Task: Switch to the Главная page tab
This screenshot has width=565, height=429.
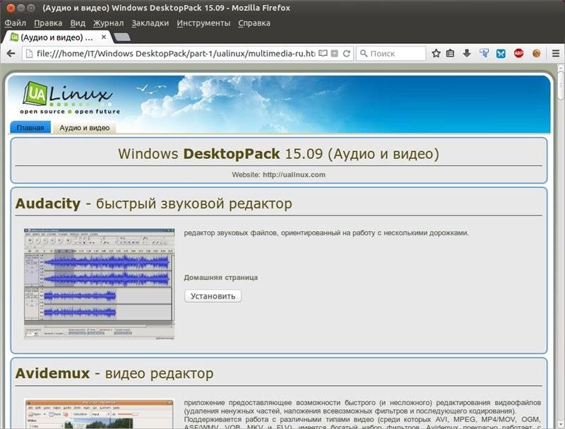Action: point(30,128)
